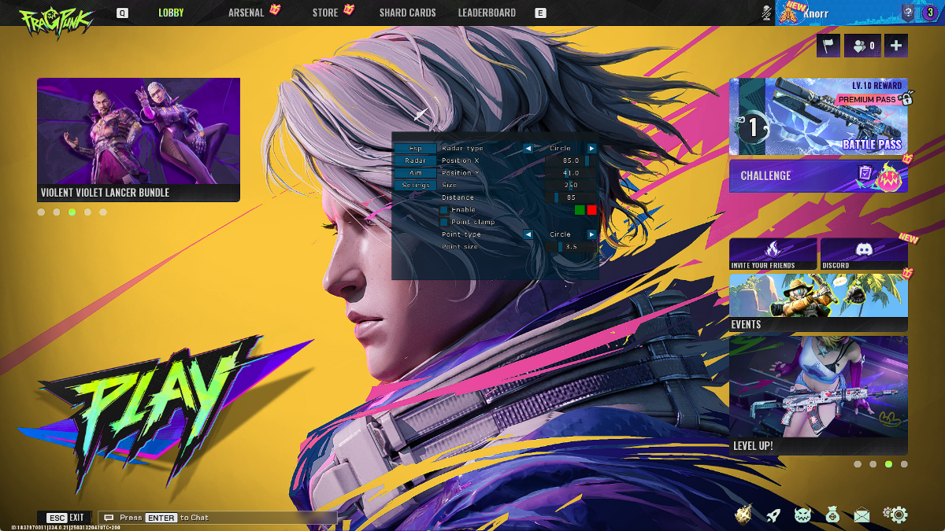The height and width of the screenshot is (531, 945).
Task: Click the 'Radar type' label
Action: point(463,148)
